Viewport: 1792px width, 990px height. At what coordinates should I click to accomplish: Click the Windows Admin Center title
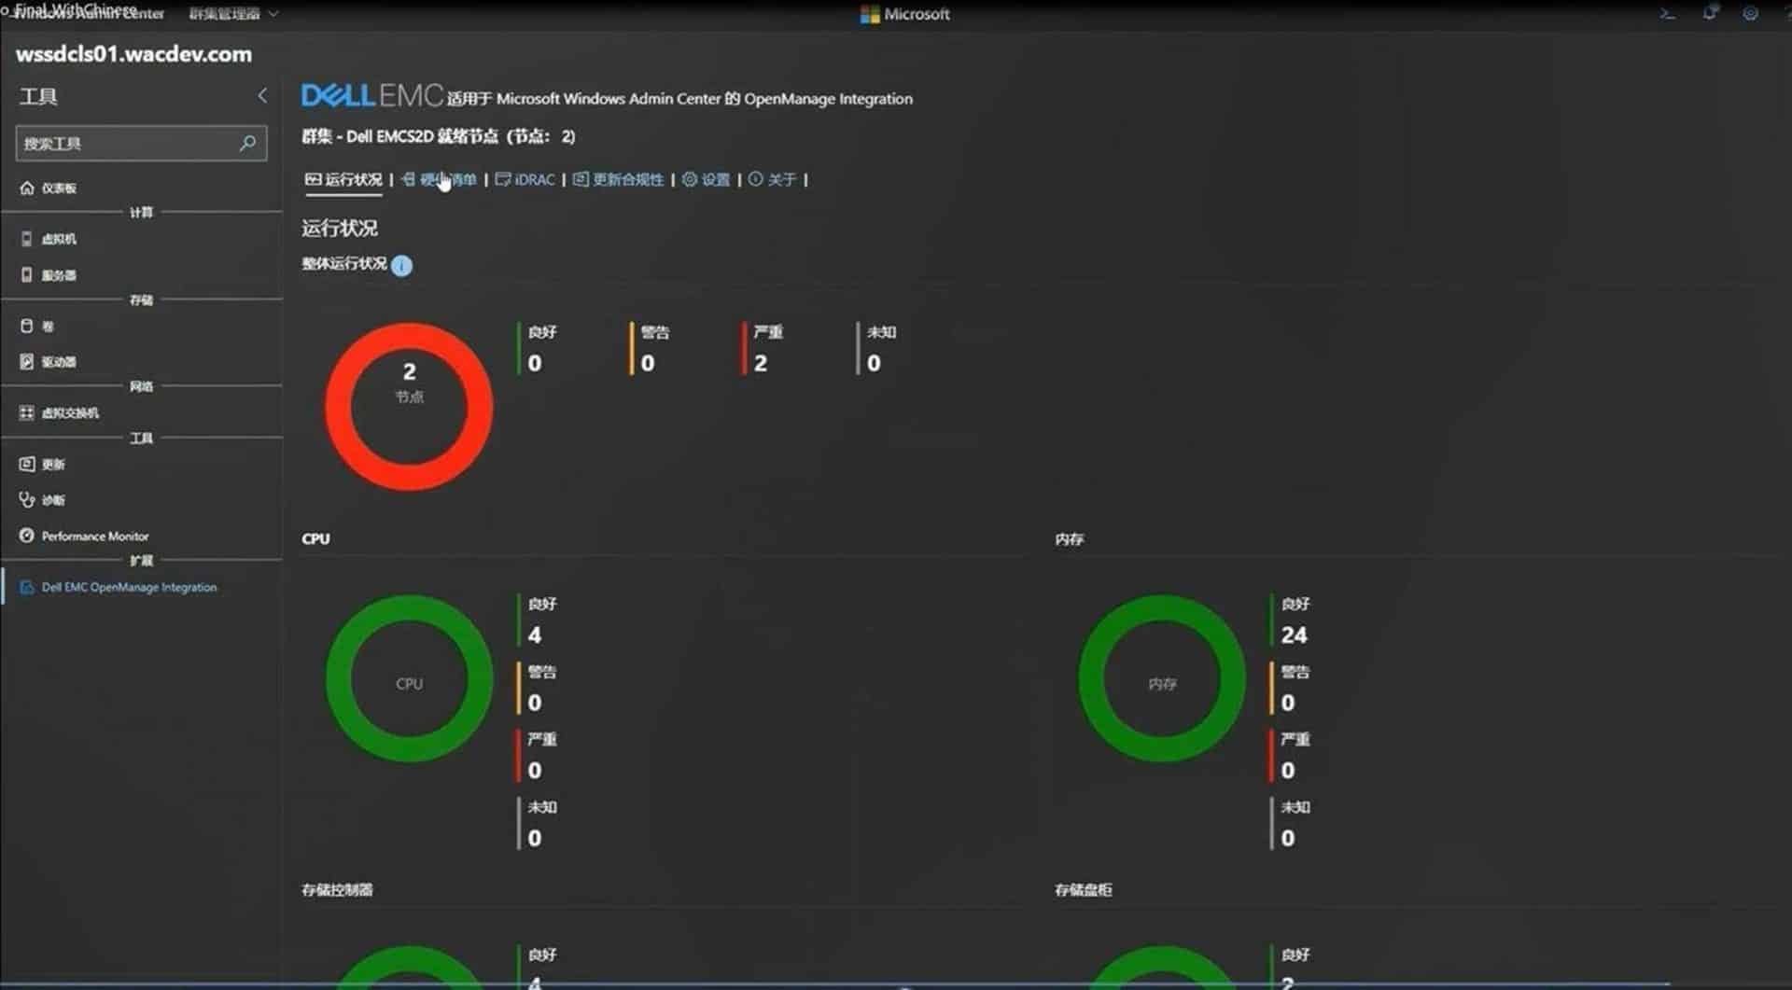[89, 13]
